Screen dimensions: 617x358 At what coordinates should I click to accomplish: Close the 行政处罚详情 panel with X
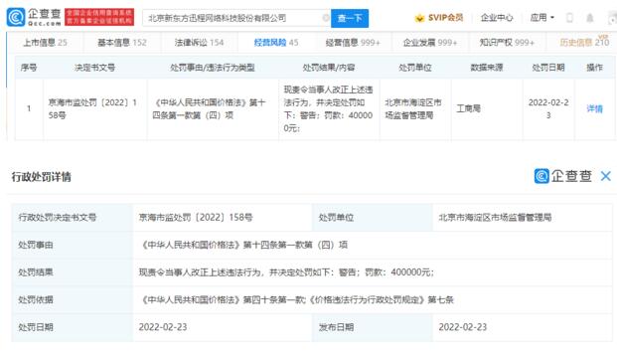pyautogui.click(x=606, y=176)
